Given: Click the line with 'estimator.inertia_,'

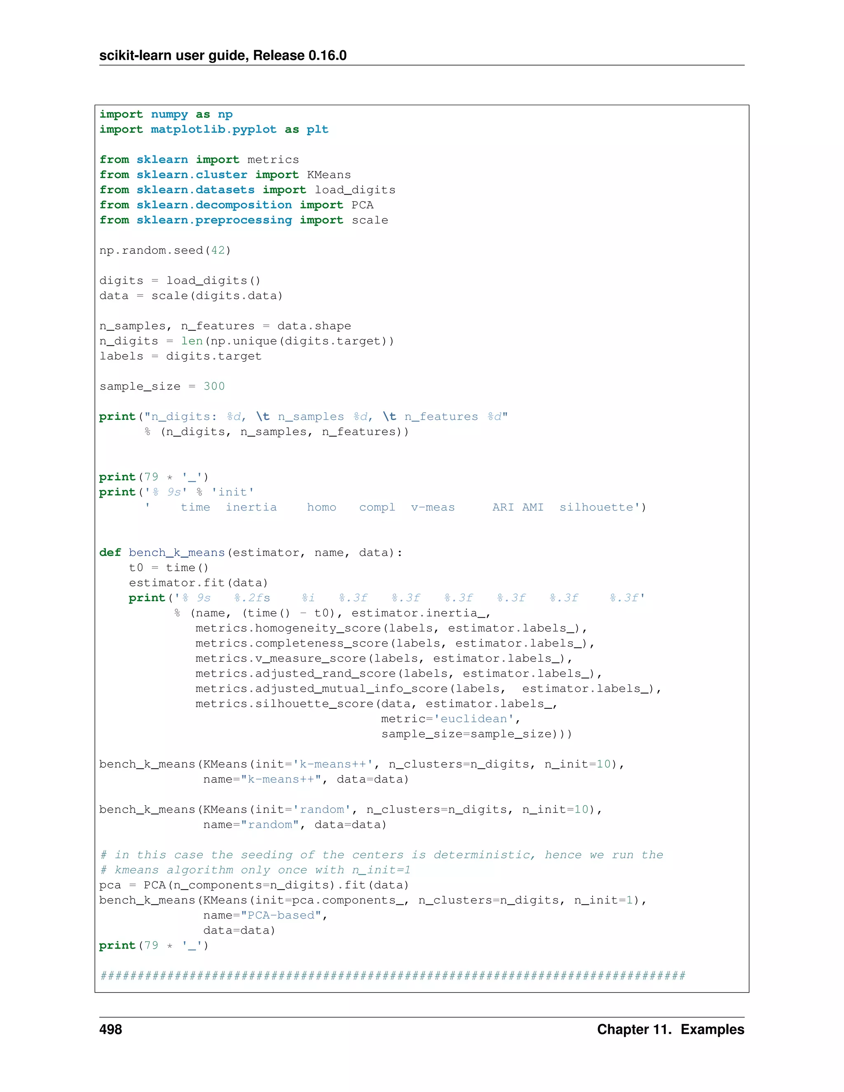Looking at the screenshot, I should click(x=333, y=613).
